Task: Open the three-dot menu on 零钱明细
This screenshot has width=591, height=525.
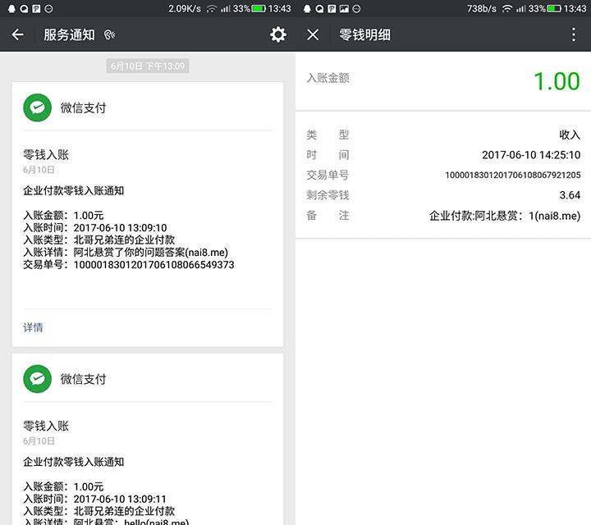Action: pyautogui.click(x=573, y=34)
